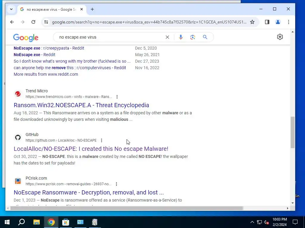Open the NoEscape.exe - Reddit link
The width and height of the screenshot is (305, 228).
(35, 55)
